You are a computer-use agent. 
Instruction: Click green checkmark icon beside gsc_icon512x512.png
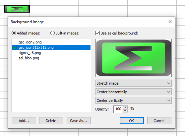15,47
